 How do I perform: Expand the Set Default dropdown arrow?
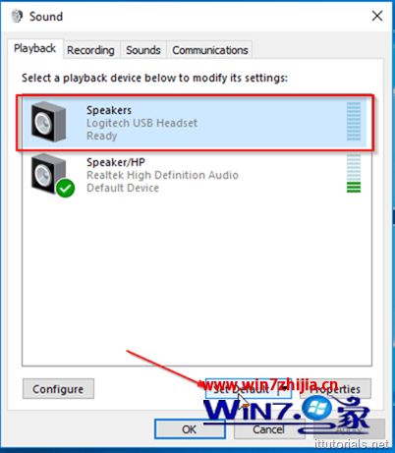pos(285,389)
